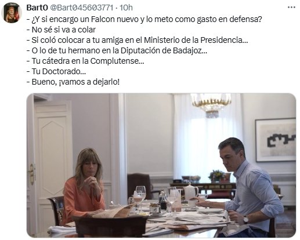Open the tweet via 10h timestamp

click(x=126, y=8)
